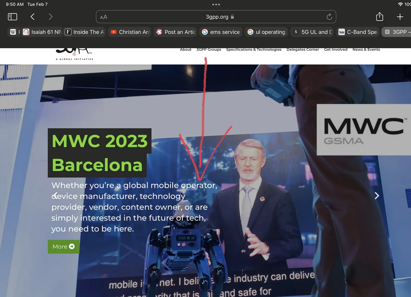Click the 3GPP Global Initiative logo
This screenshot has height=297, width=411.
(74, 54)
